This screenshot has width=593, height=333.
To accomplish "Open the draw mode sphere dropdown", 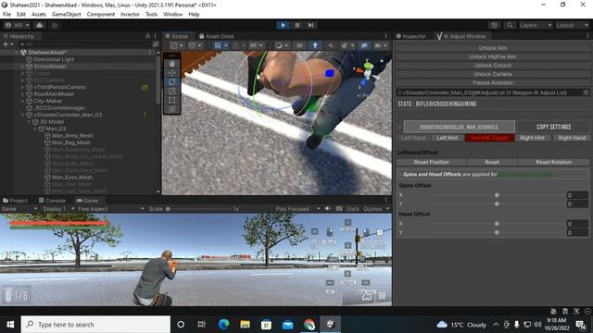I will click(282, 45).
